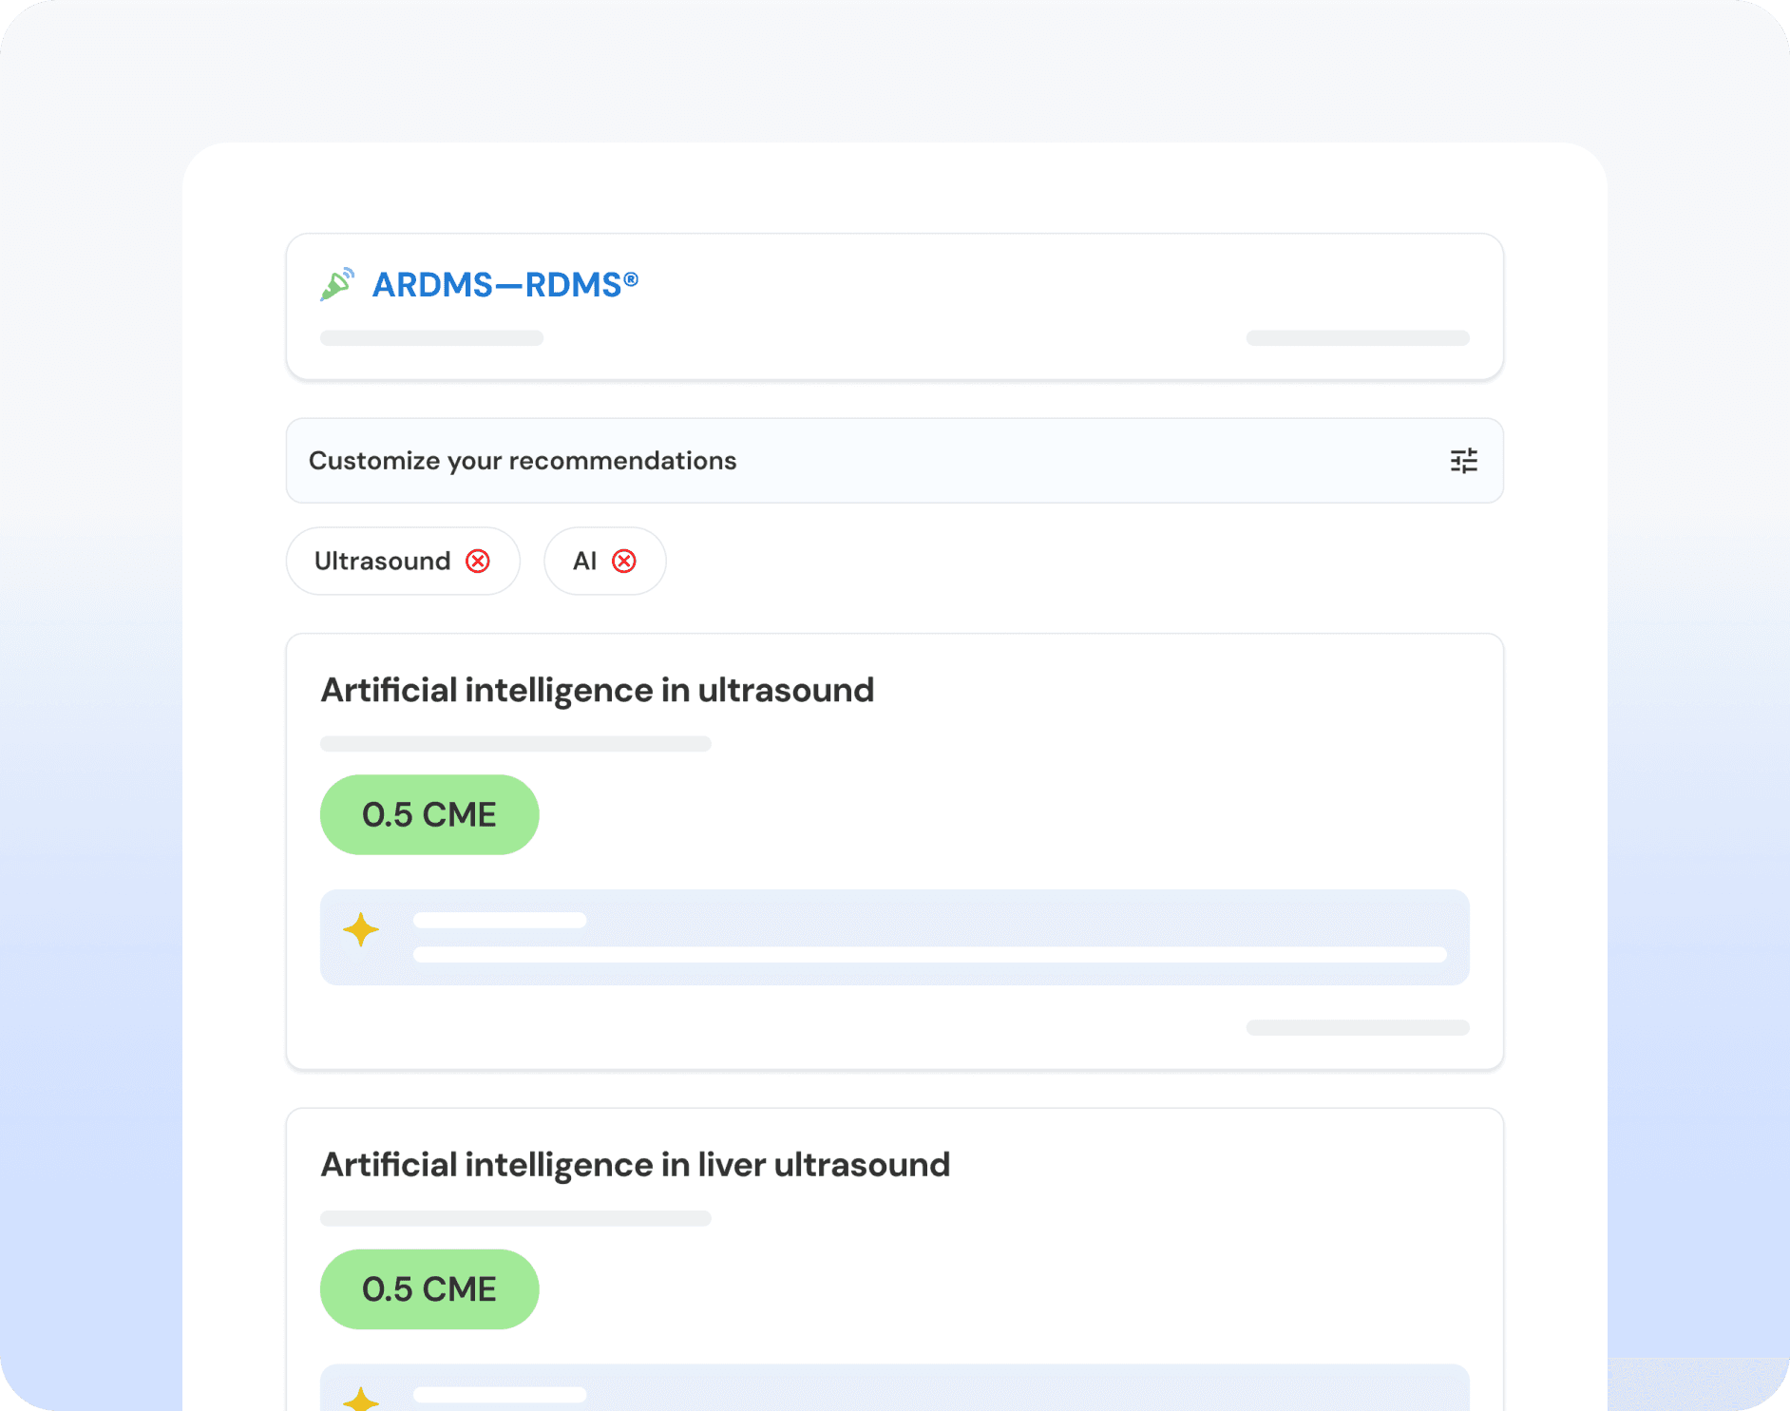Open the Artificial intelligence in ultrasound course
Screen dimensions: 1790x1411
597,690
